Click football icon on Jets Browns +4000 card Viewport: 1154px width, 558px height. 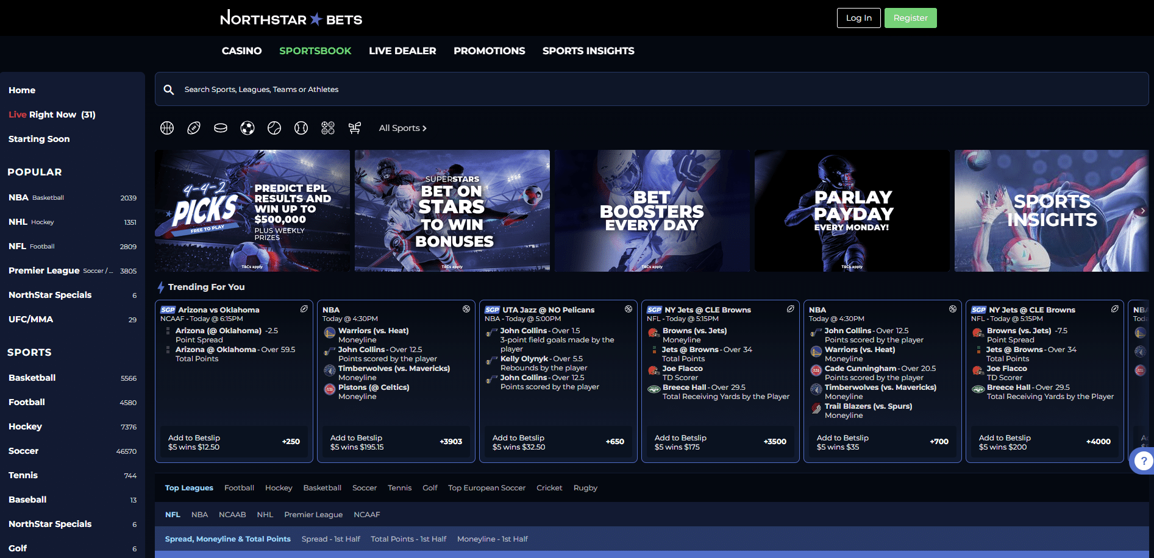pos(1115,309)
